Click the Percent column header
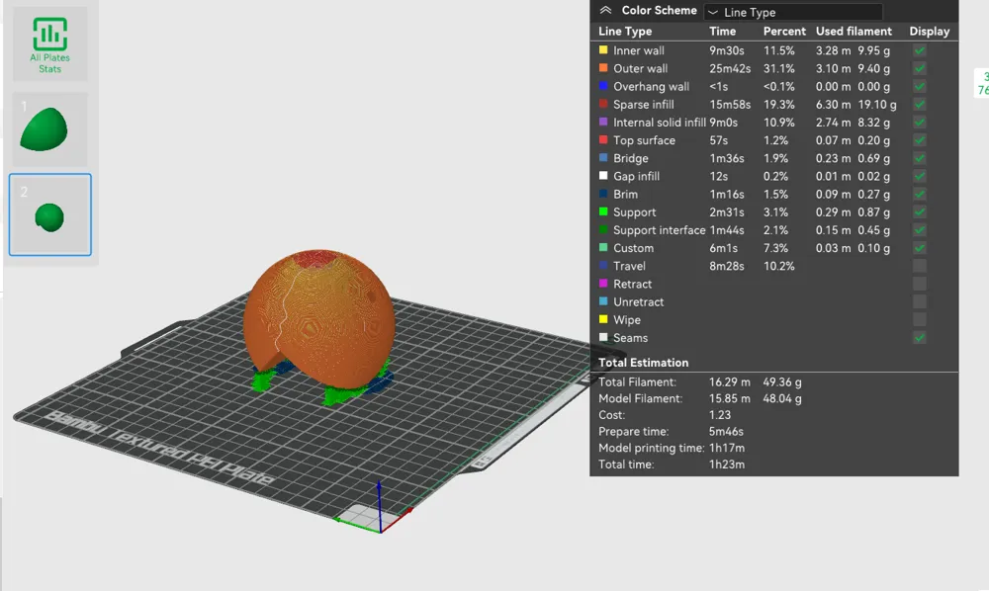The height and width of the screenshot is (591, 989). (784, 31)
